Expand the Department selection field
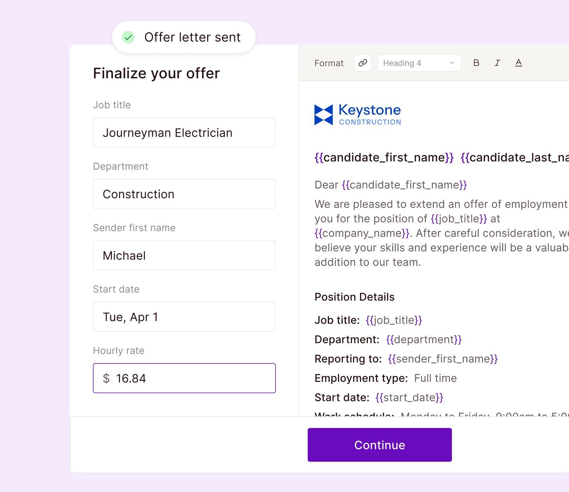The image size is (569, 492). point(184,194)
